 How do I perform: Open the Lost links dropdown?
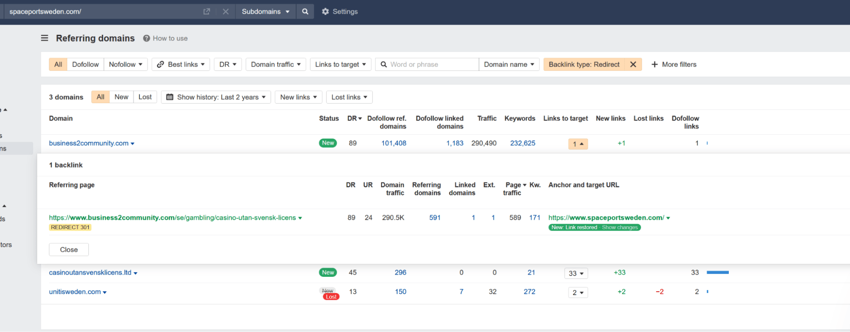click(350, 97)
